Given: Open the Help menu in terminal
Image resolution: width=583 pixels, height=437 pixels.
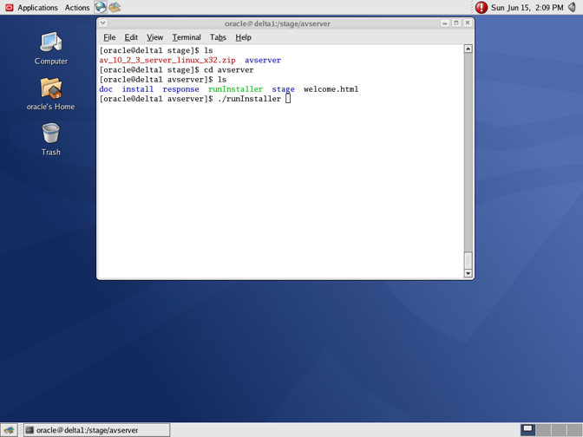Looking at the screenshot, I should (243, 37).
